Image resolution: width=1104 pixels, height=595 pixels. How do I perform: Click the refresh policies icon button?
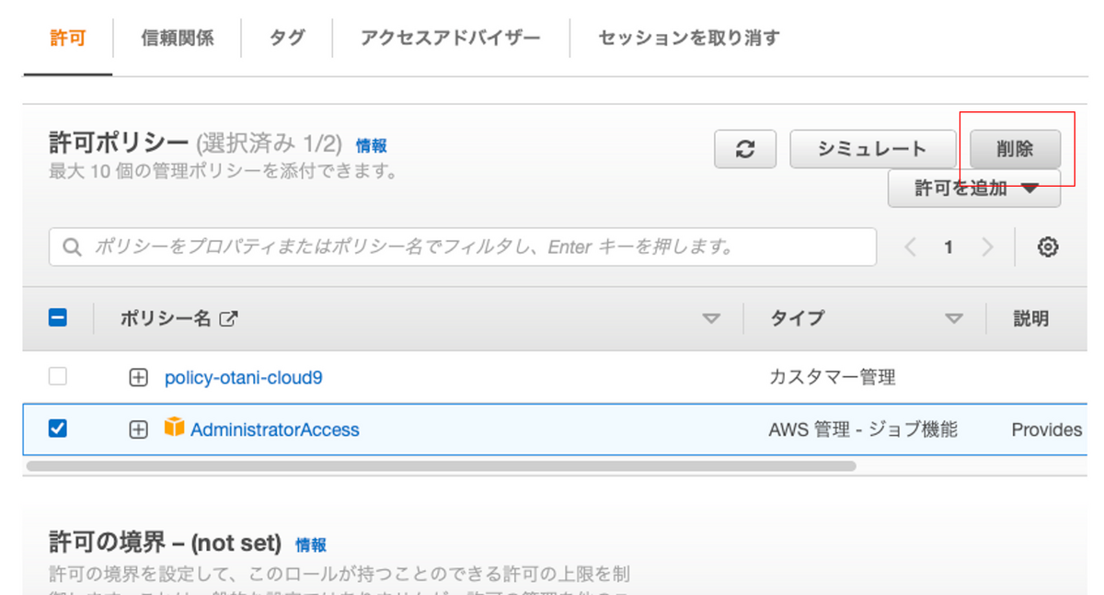click(x=745, y=149)
